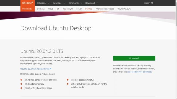
Task: Expand the Community menu
Action: coord(75,3)
